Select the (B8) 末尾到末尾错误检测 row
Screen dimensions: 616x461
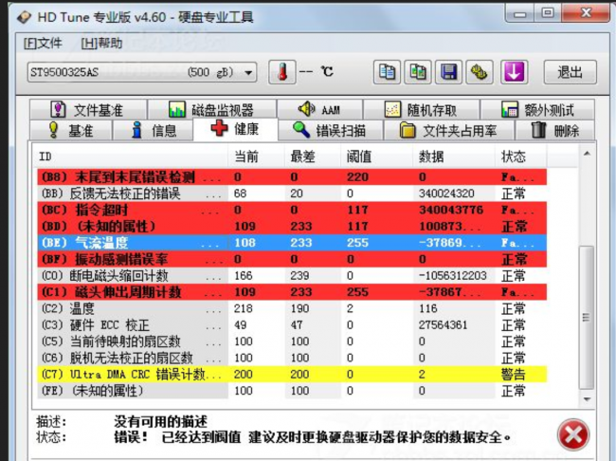292,177
